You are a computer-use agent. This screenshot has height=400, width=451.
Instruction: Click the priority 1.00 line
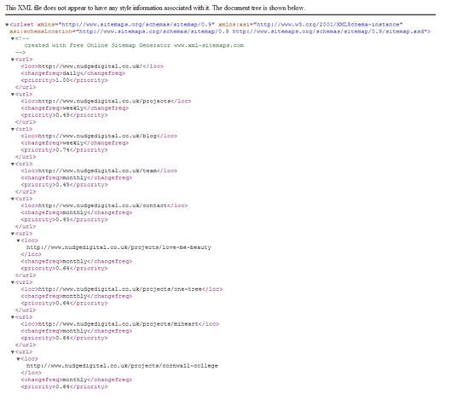(64, 80)
